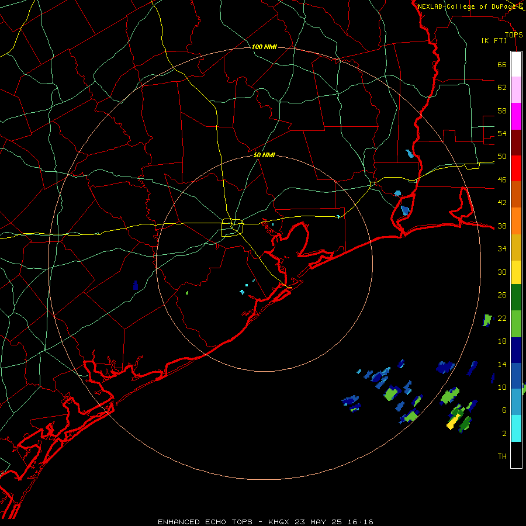Click the "26" legend value

pyautogui.click(x=502, y=295)
